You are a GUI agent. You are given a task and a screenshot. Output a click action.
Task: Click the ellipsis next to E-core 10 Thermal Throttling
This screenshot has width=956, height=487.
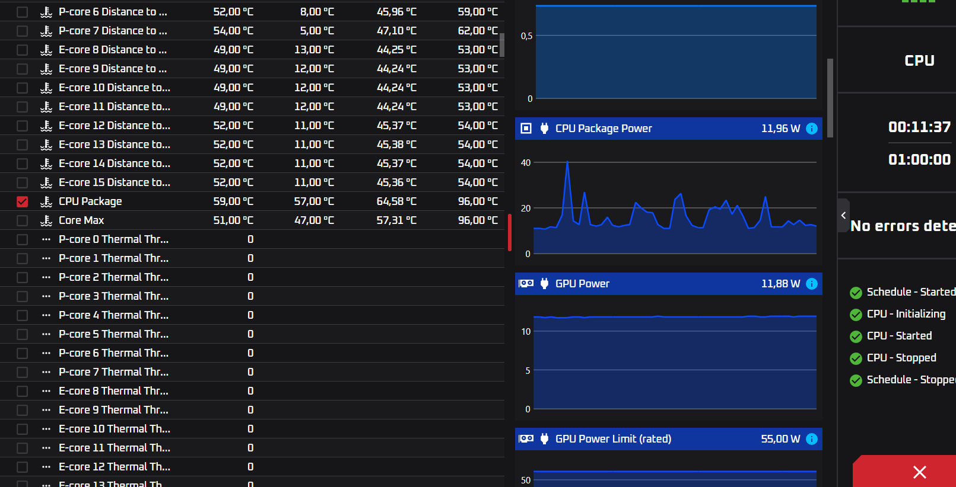[x=46, y=429]
